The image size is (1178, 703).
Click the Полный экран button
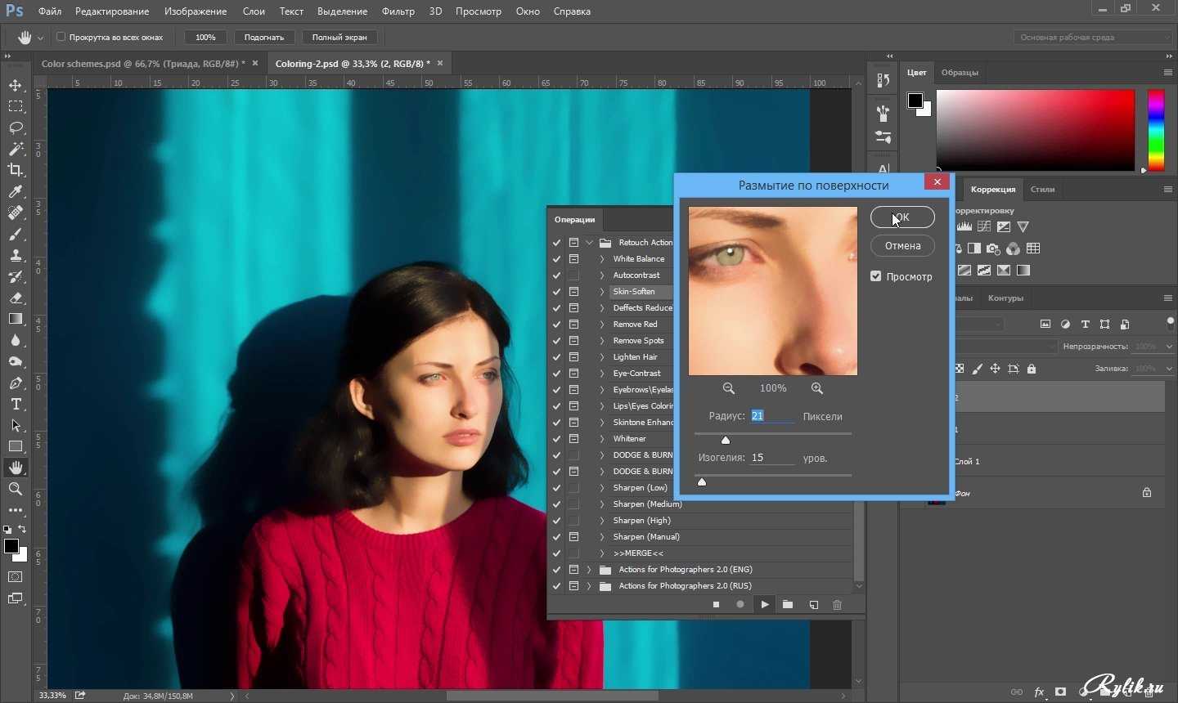tap(339, 37)
